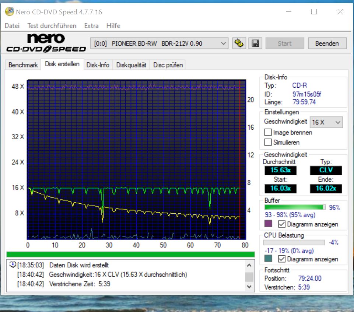Screen dimensions: 354x312
Task: Open the Datei menu
Action: point(12,25)
